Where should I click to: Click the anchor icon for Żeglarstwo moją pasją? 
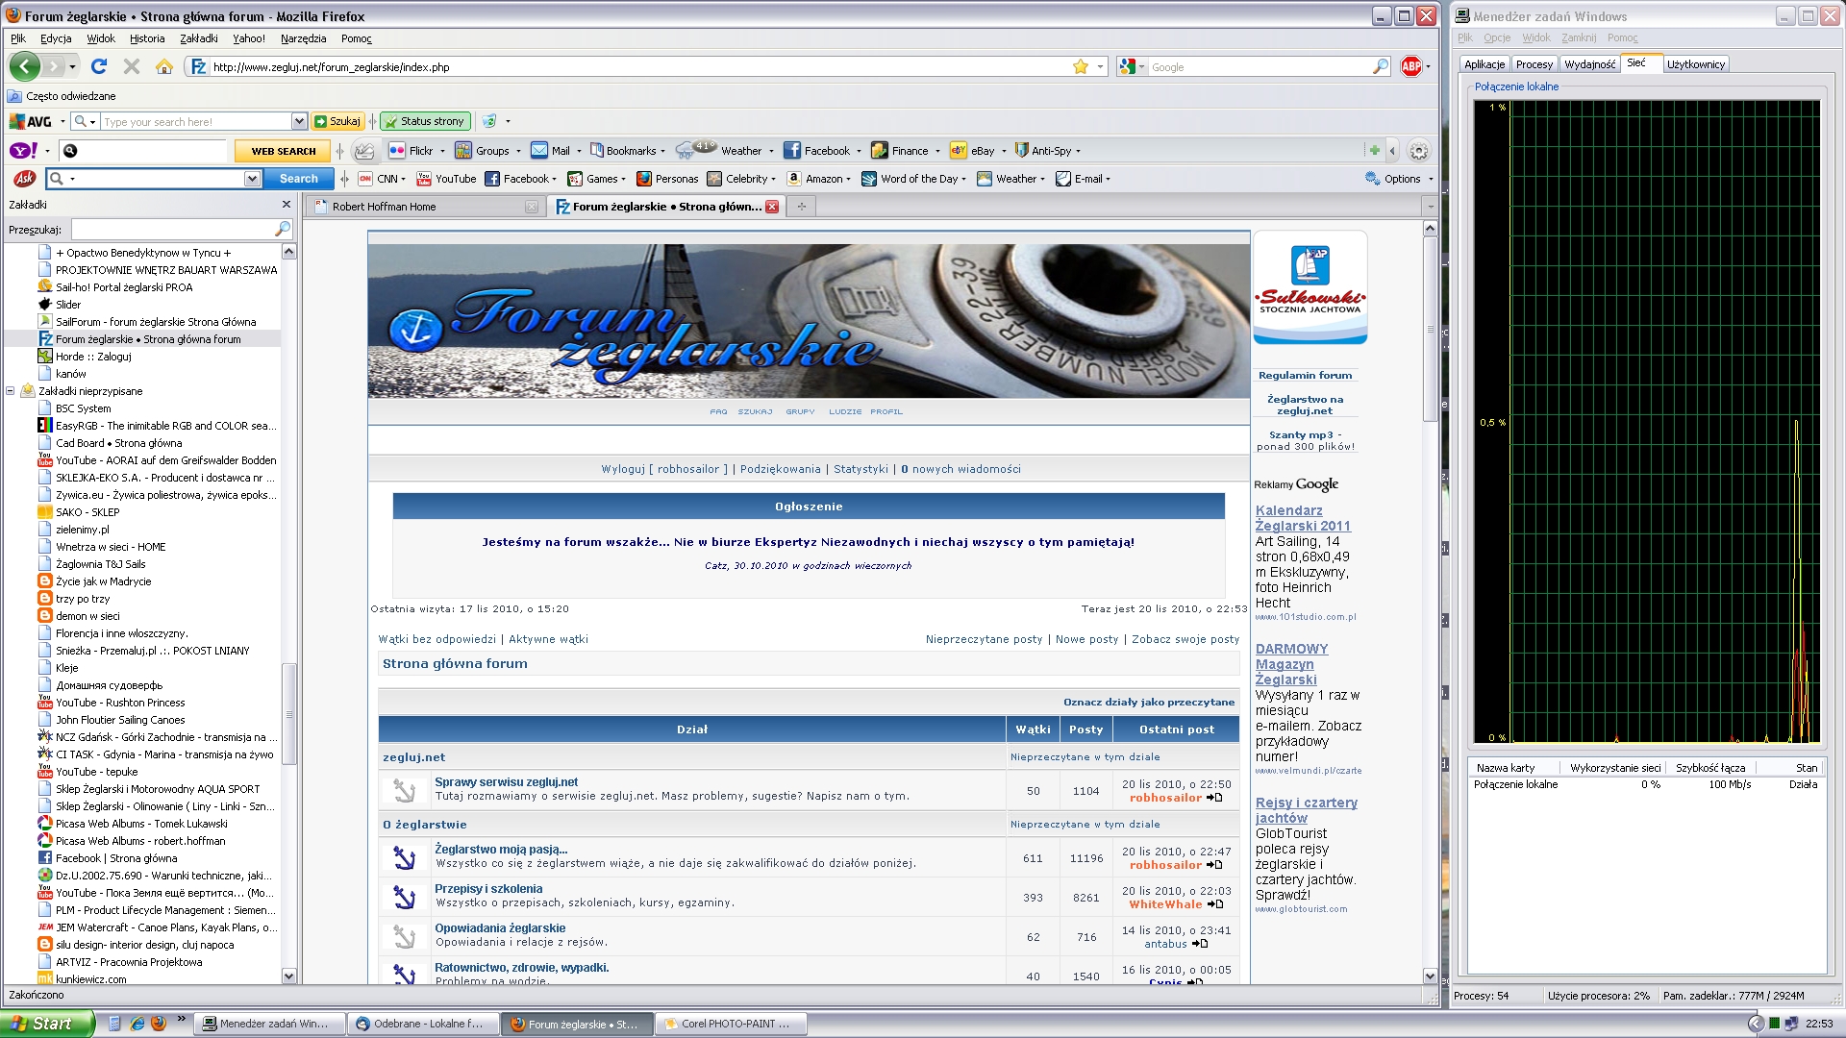[404, 857]
